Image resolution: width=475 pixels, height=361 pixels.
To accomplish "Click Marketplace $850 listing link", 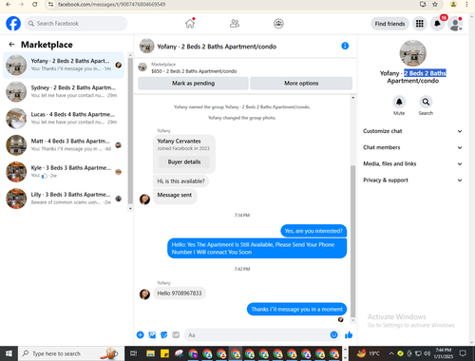I will point(194,71).
